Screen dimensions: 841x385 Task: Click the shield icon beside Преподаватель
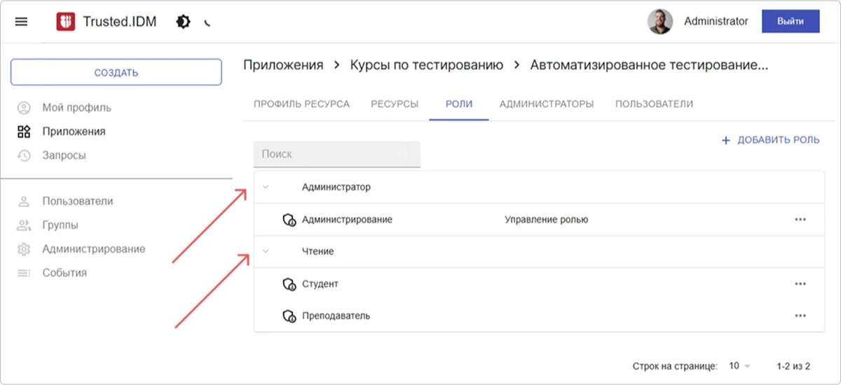tap(289, 316)
